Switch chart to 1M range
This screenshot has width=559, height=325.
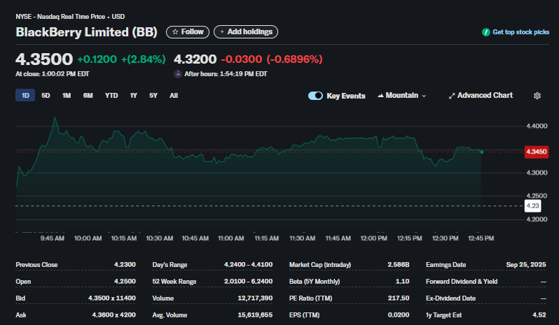point(67,95)
